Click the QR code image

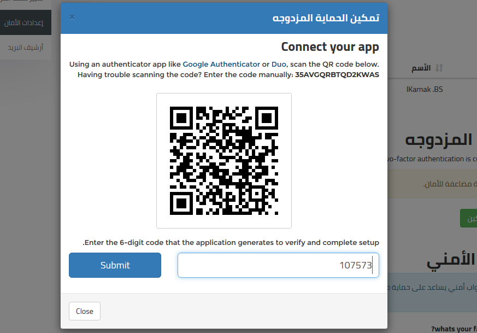(224, 161)
